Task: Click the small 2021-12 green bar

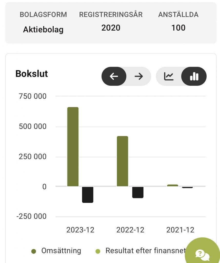Action: click(x=172, y=185)
